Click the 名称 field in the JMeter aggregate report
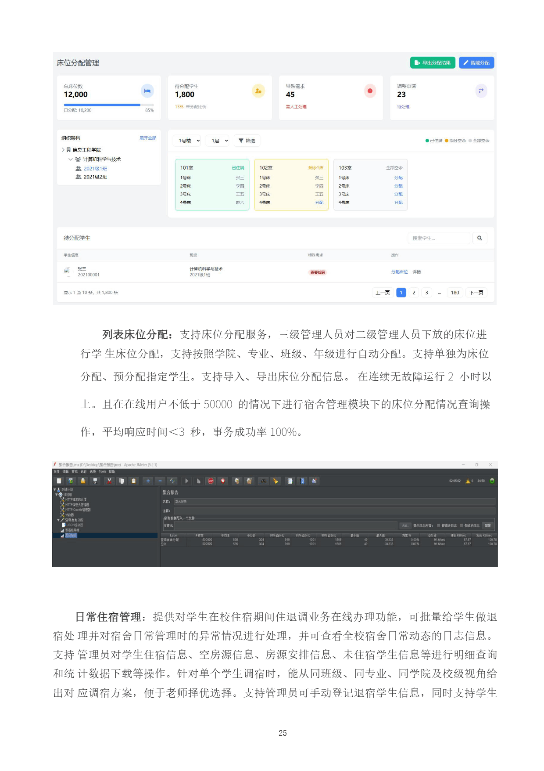 tap(335, 501)
